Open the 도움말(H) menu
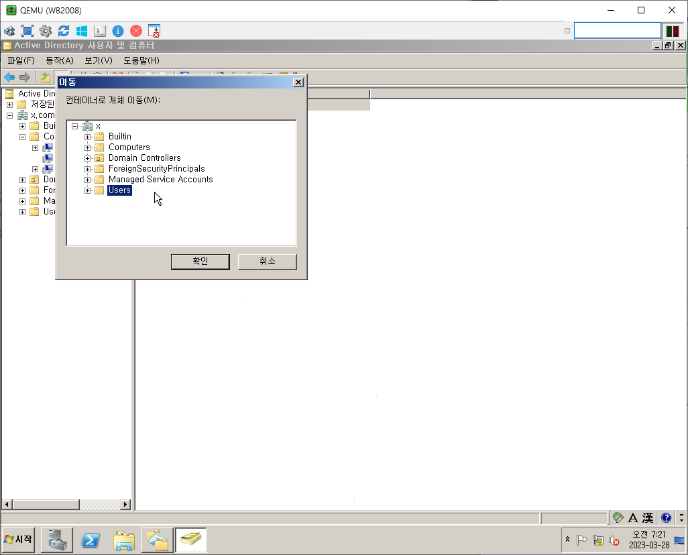This screenshot has width=688, height=555. click(141, 60)
